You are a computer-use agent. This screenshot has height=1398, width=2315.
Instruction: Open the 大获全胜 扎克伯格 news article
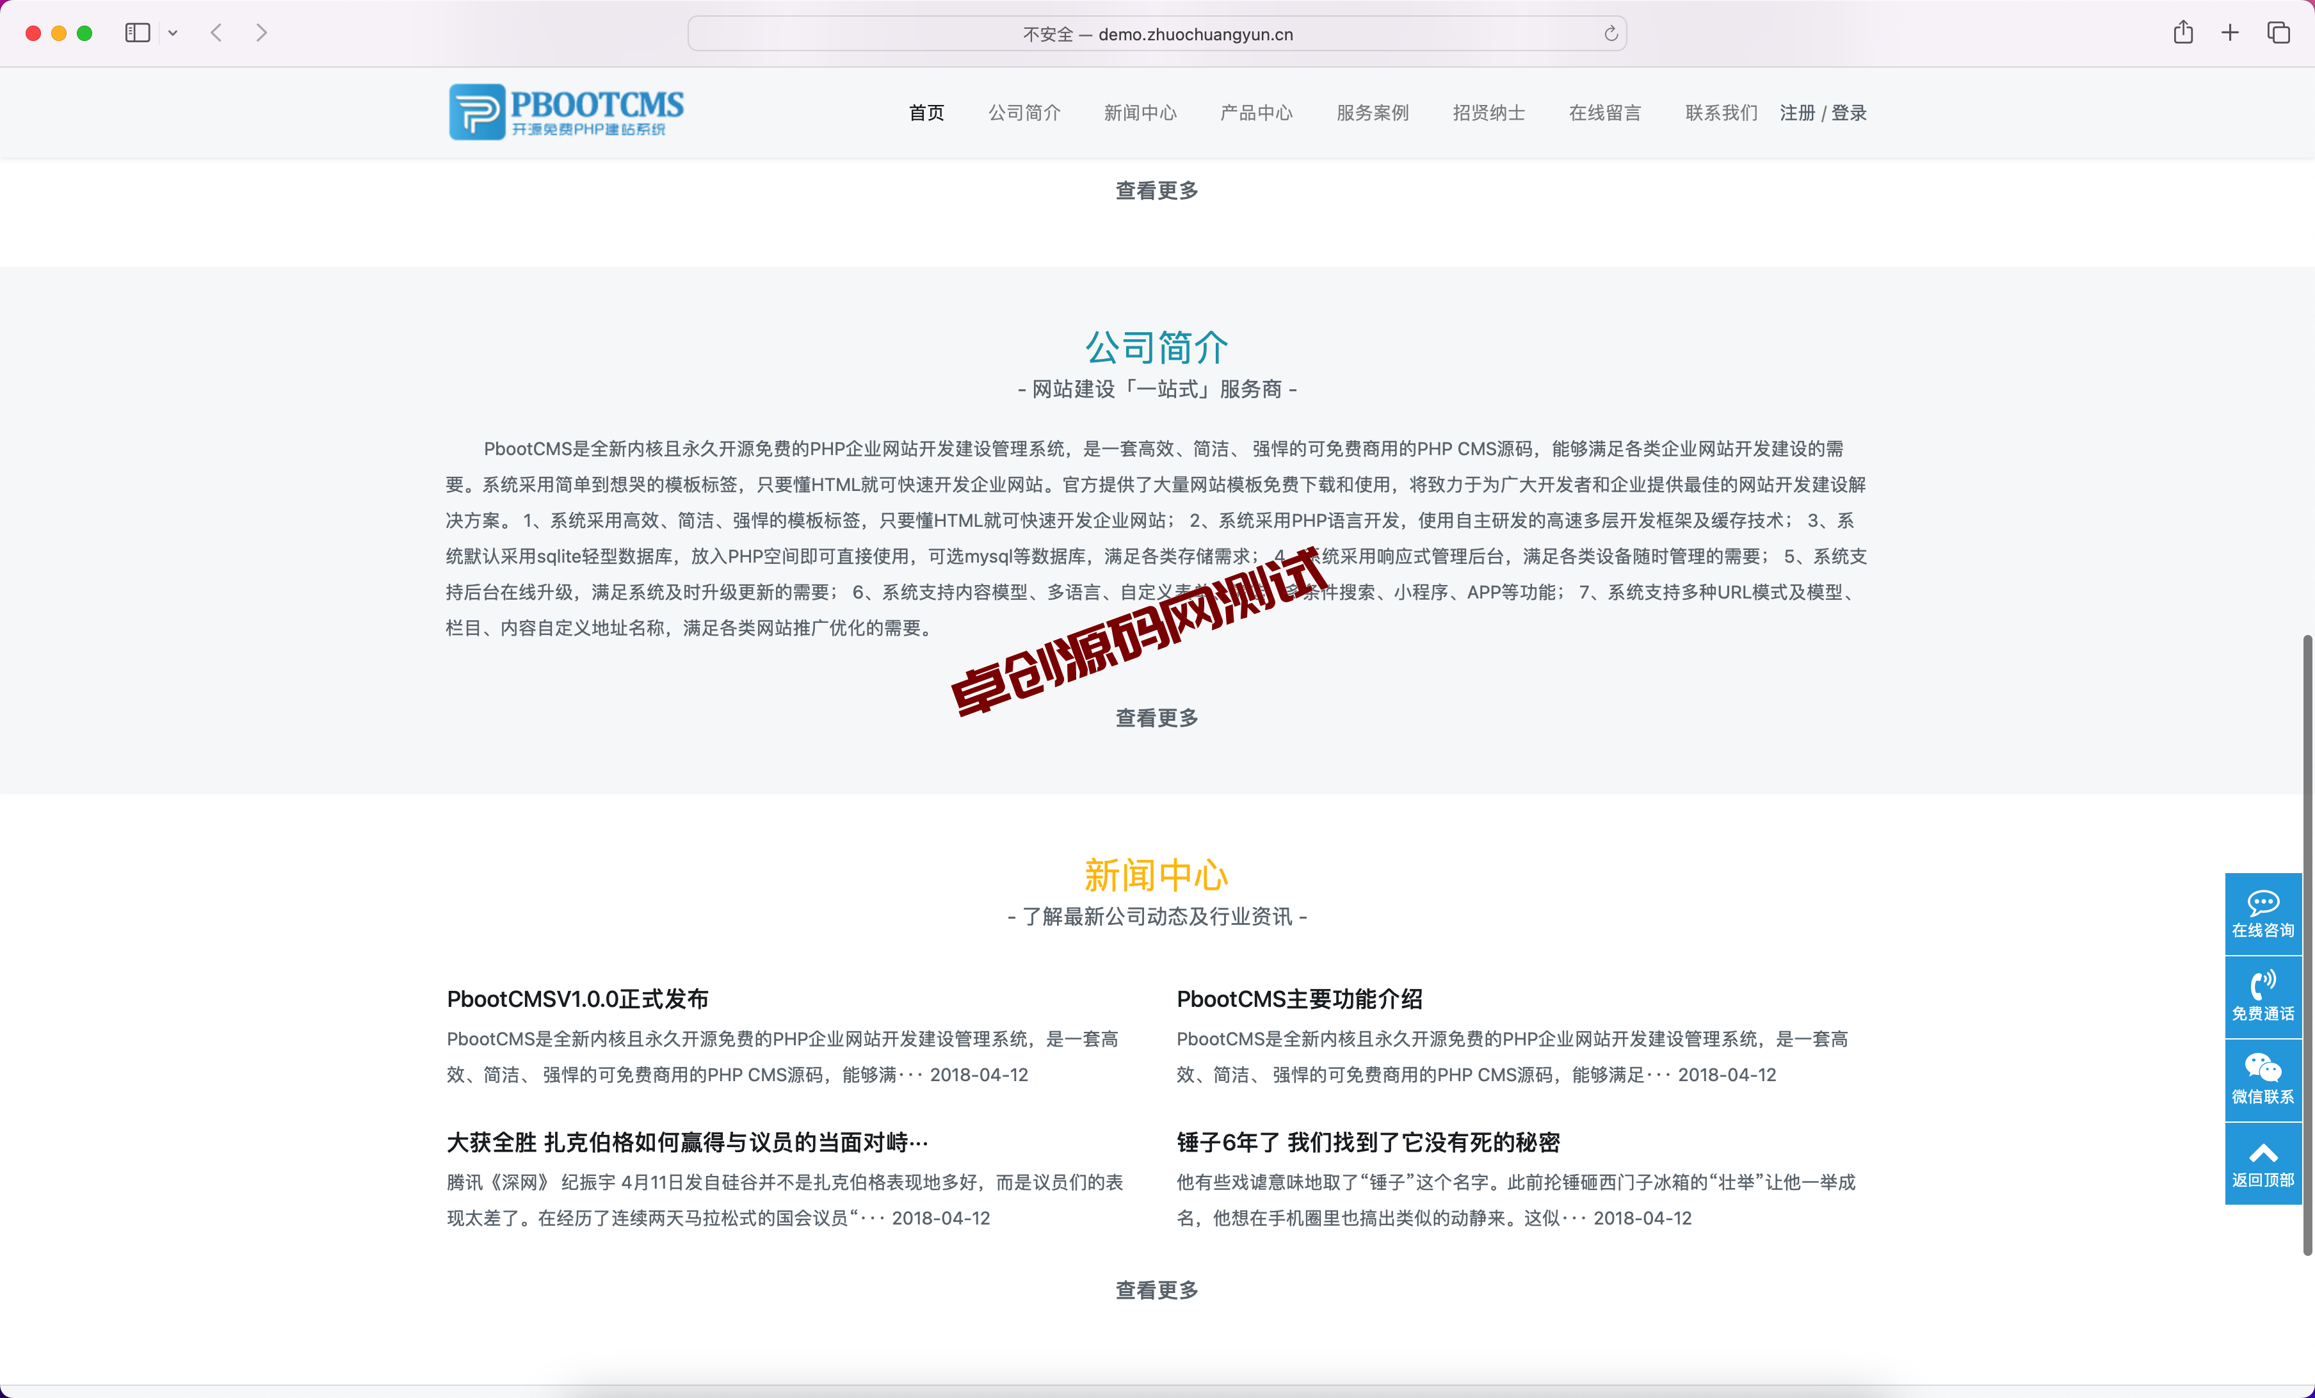688,1143
